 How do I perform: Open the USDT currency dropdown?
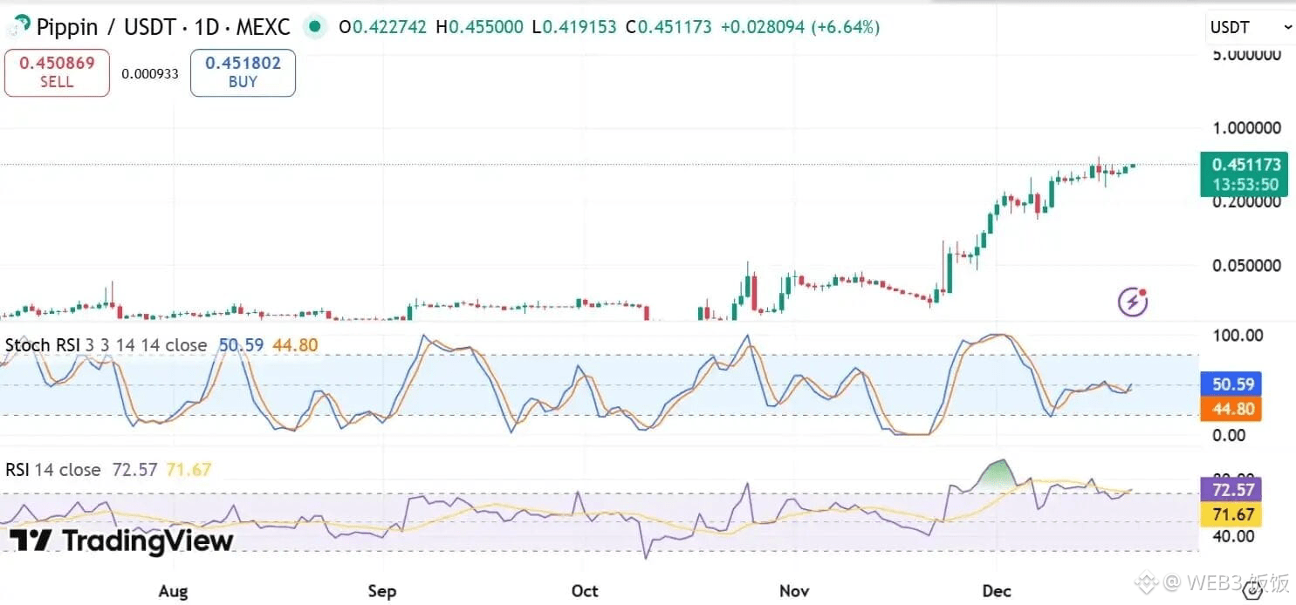(1248, 27)
